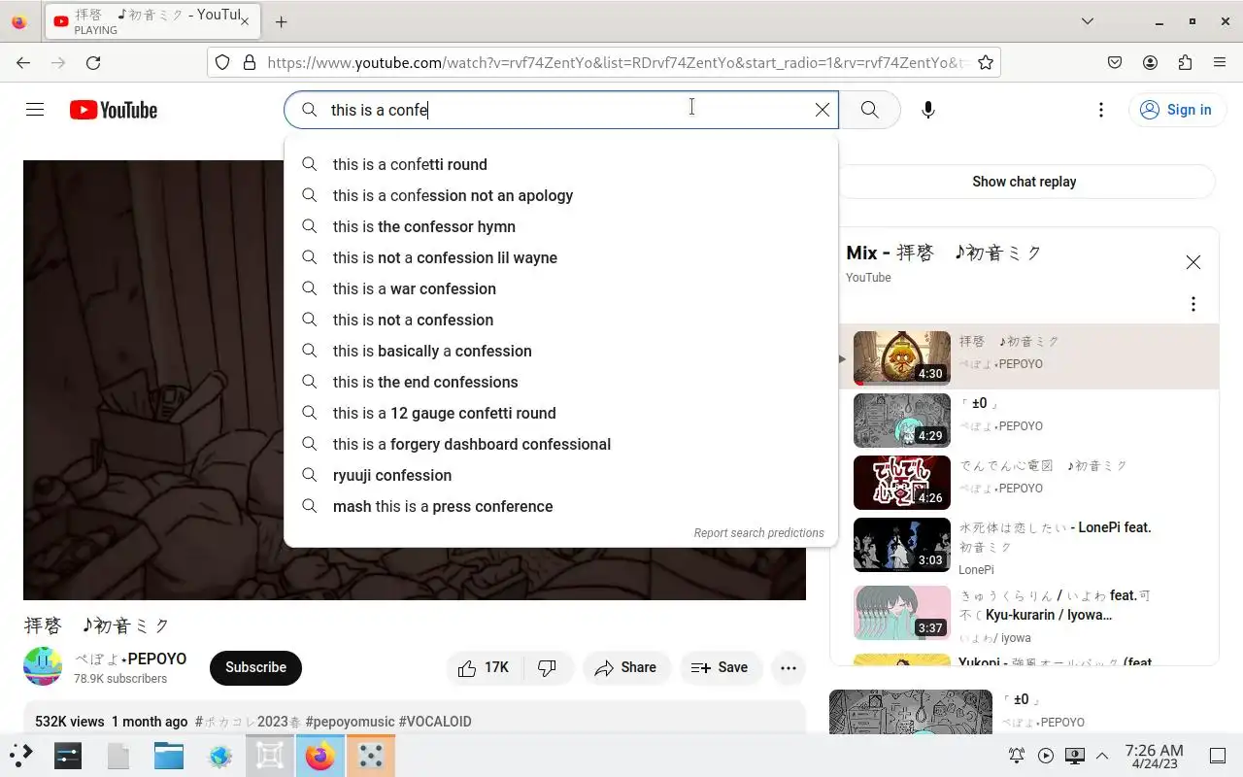The width and height of the screenshot is (1243, 777).
Task: Open the PEPOYO channel name link
Action: pyautogui.click(x=130, y=659)
